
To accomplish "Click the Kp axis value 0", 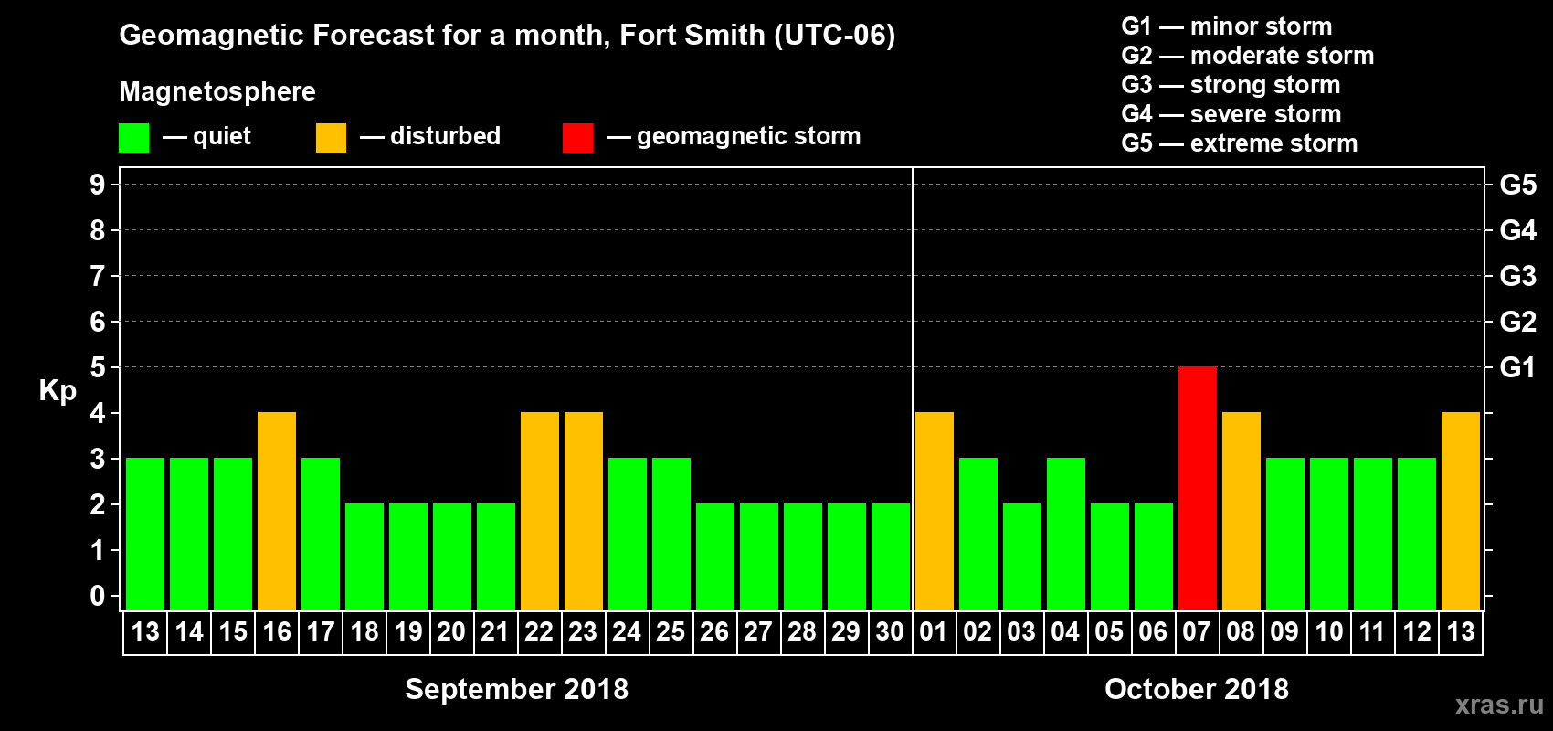I will (x=98, y=596).
